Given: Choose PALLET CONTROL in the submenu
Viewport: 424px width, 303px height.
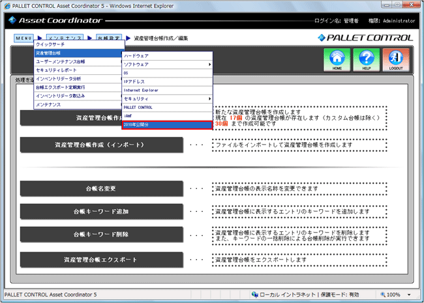Looking at the screenshot, I should tap(167, 108).
